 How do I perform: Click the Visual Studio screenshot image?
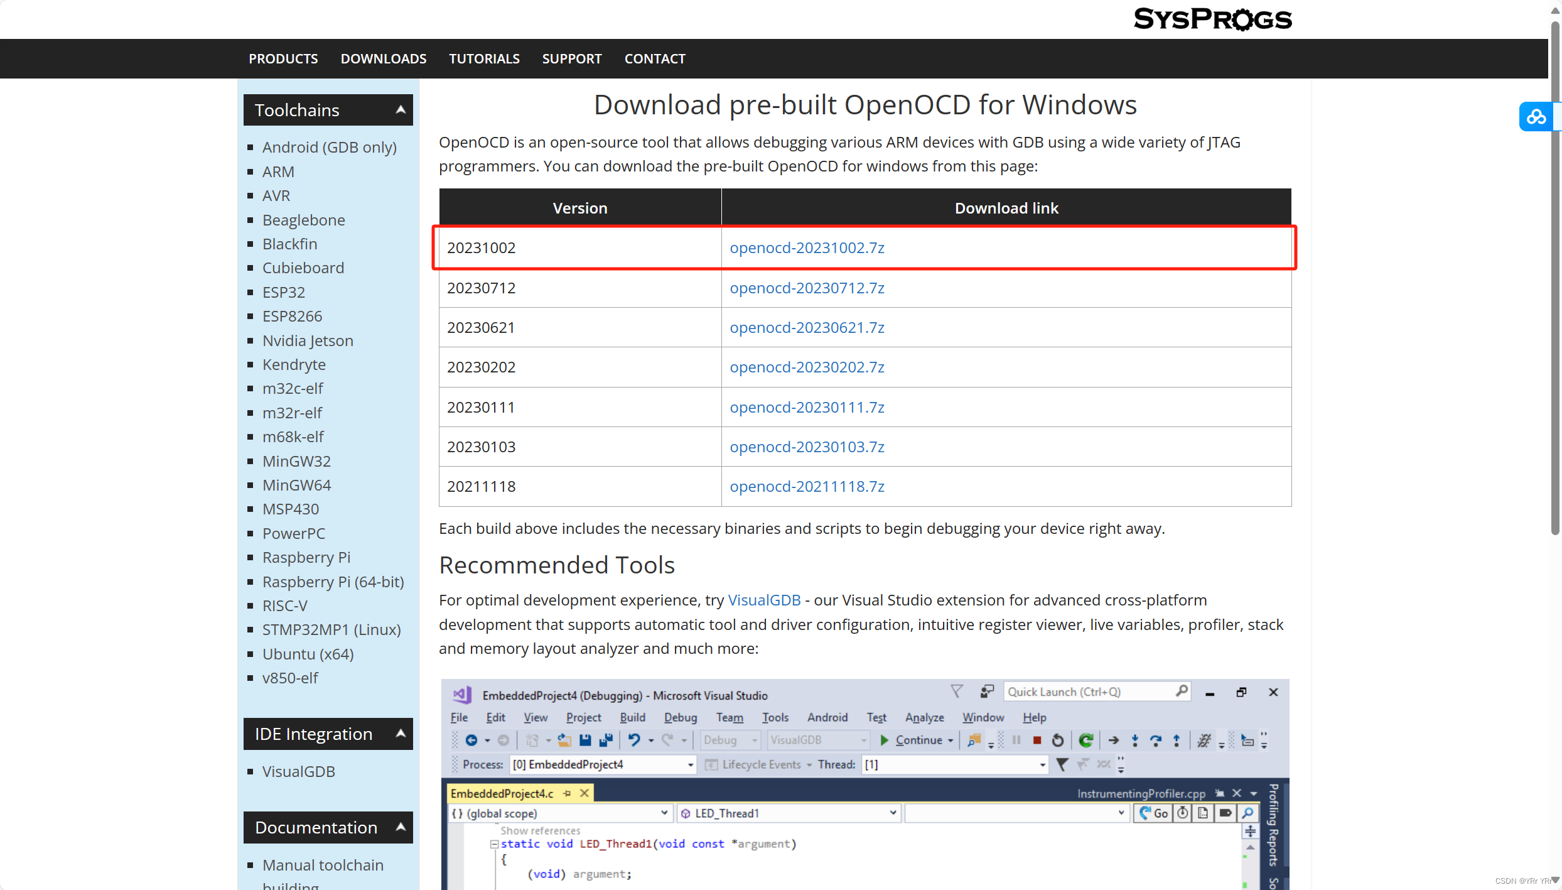click(865, 784)
